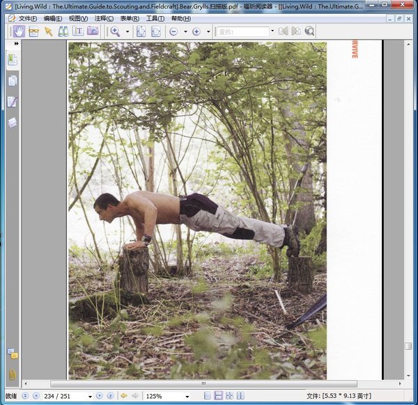Image resolution: width=418 pixels, height=405 pixels.
Task: Click the vertical scrollbar thumb
Action: [x=408, y=346]
